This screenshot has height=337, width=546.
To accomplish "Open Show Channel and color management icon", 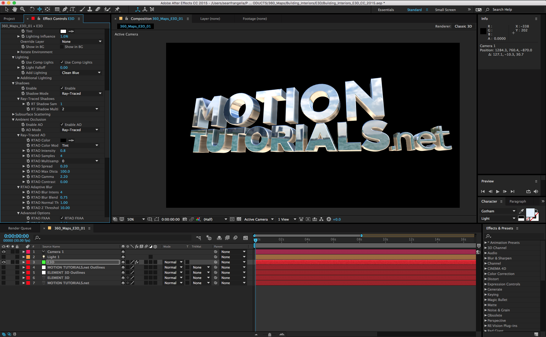I will point(198,219).
